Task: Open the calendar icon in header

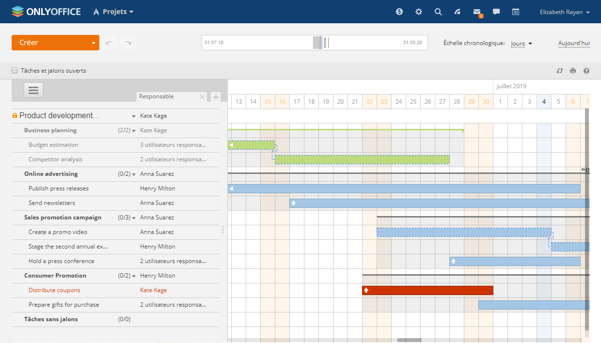Action: (516, 12)
